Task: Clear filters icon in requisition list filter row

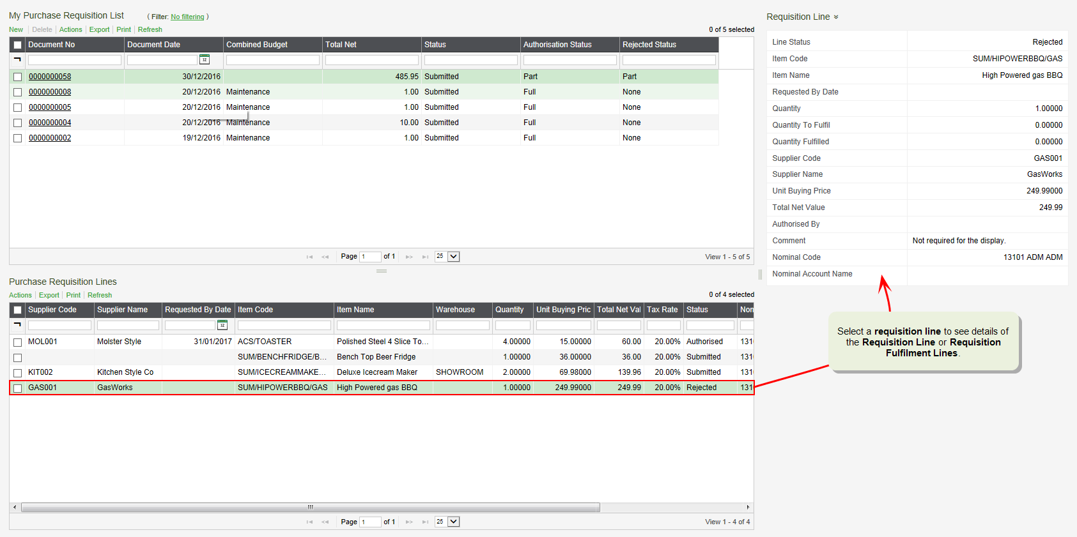Action: tap(17, 59)
